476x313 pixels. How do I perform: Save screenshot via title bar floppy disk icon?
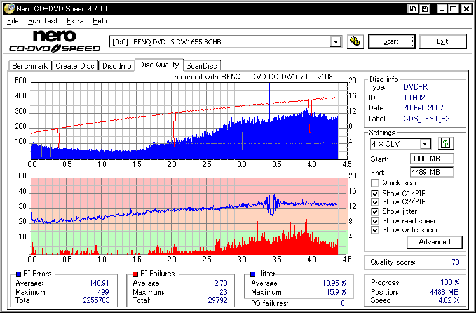pos(425,9)
